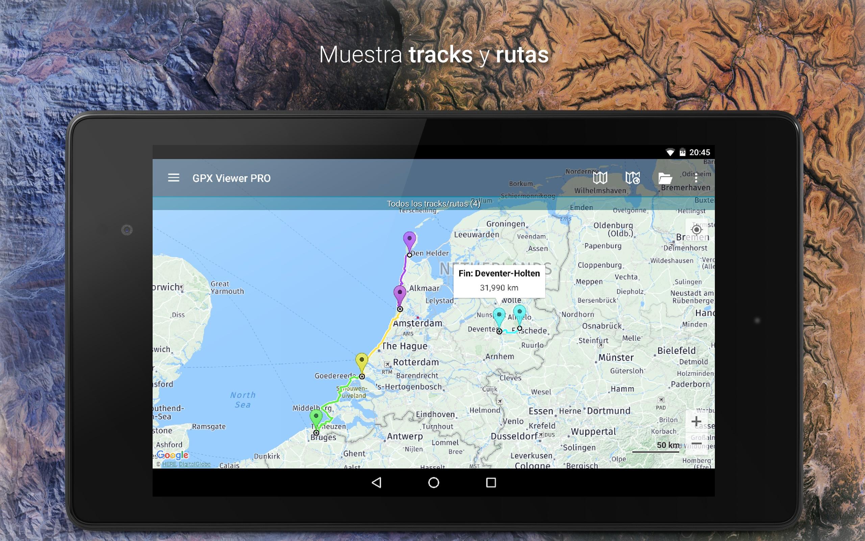Open the DigitalGlobe attribution link

(x=195, y=464)
